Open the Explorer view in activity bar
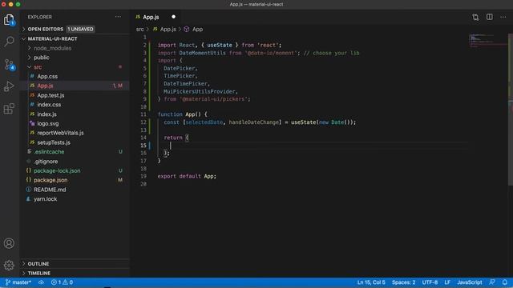 pyautogui.click(x=9, y=20)
